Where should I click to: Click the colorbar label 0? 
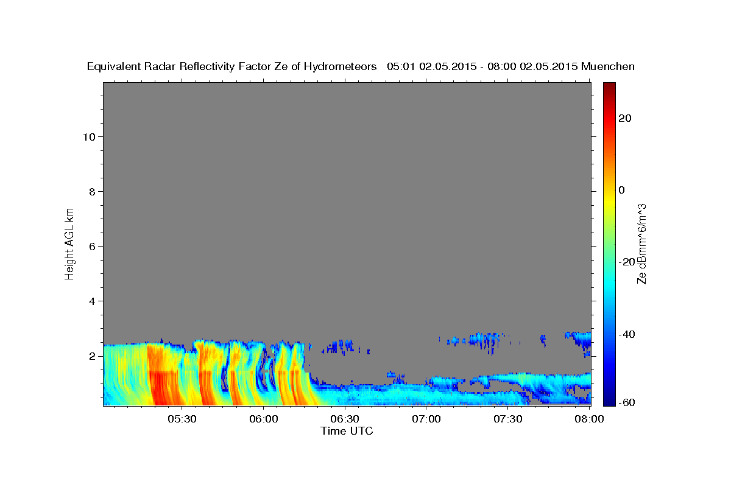(x=621, y=190)
